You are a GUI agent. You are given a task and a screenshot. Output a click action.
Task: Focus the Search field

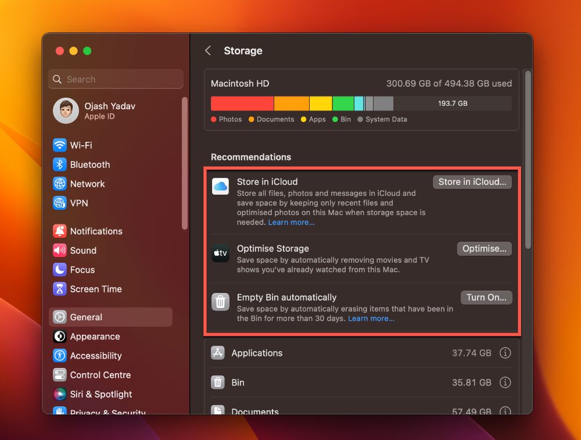tap(116, 79)
